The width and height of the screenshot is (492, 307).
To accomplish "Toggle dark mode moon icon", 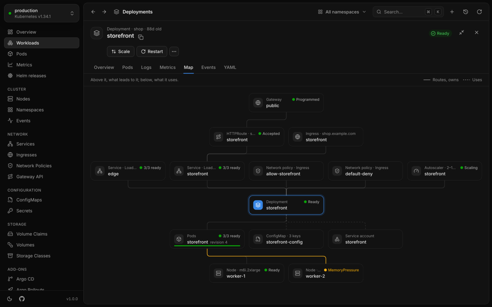I will coord(10,299).
